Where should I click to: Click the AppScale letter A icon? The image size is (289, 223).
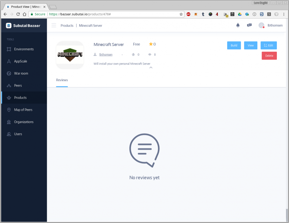(x=9, y=61)
